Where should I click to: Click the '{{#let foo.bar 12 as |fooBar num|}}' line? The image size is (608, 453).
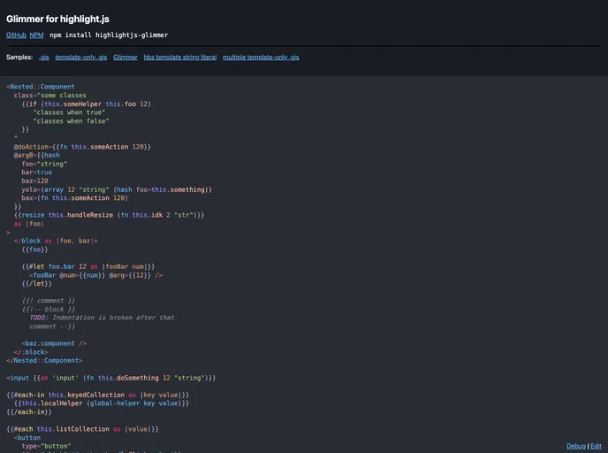[88, 266]
